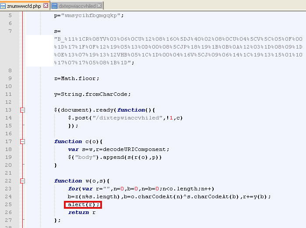
Task: Click the save-state icon on znumwwcfd.php tab
Action: click(x=4, y=6)
